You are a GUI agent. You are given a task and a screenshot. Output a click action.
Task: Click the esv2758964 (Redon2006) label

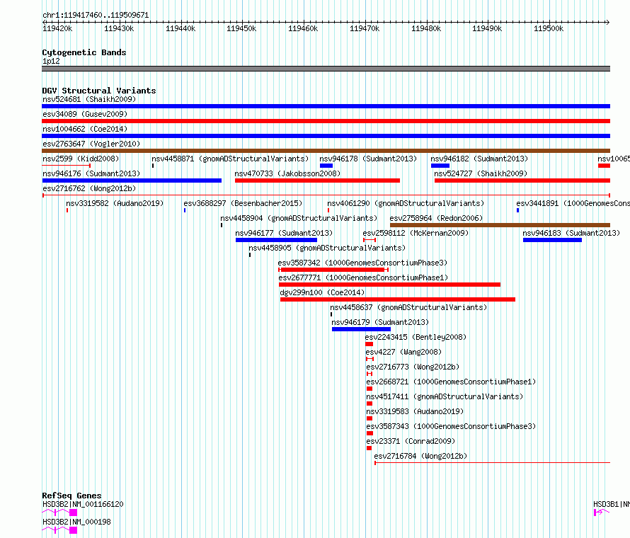(x=436, y=218)
